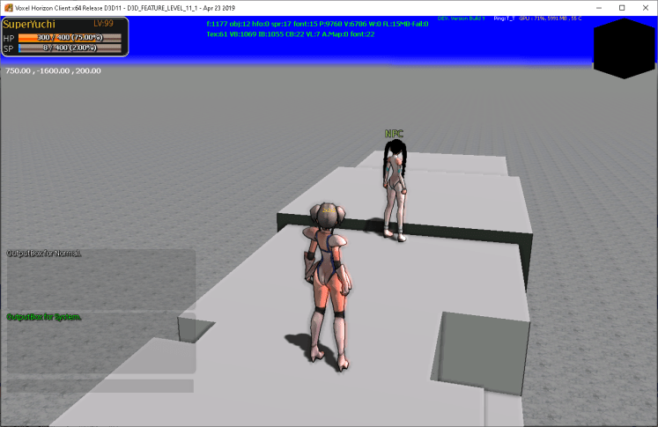Viewport: 658px width, 427px height.
Task: Click the SuperYuchi player name
Action: [29, 25]
